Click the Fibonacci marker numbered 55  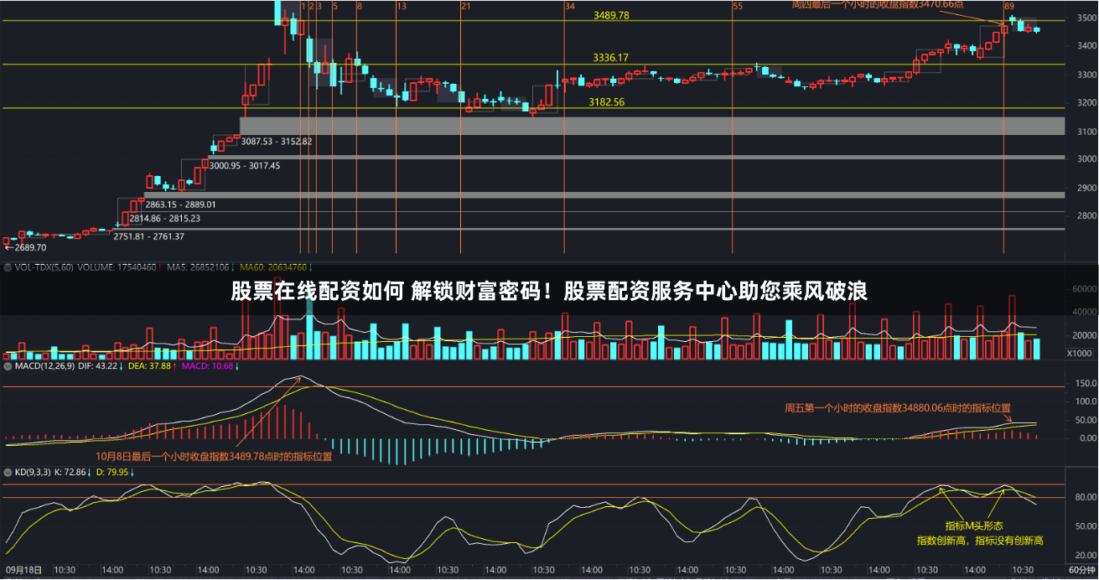pyautogui.click(x=737, y=5)
